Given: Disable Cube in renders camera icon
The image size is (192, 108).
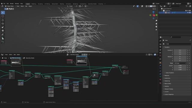Looking at the screenshot, I should point(190,13).
